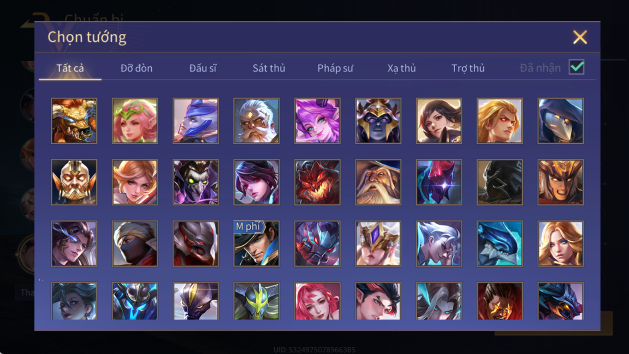Select the purple-haired girl hero portrait

pyautogui.click(x=318, y=121)
